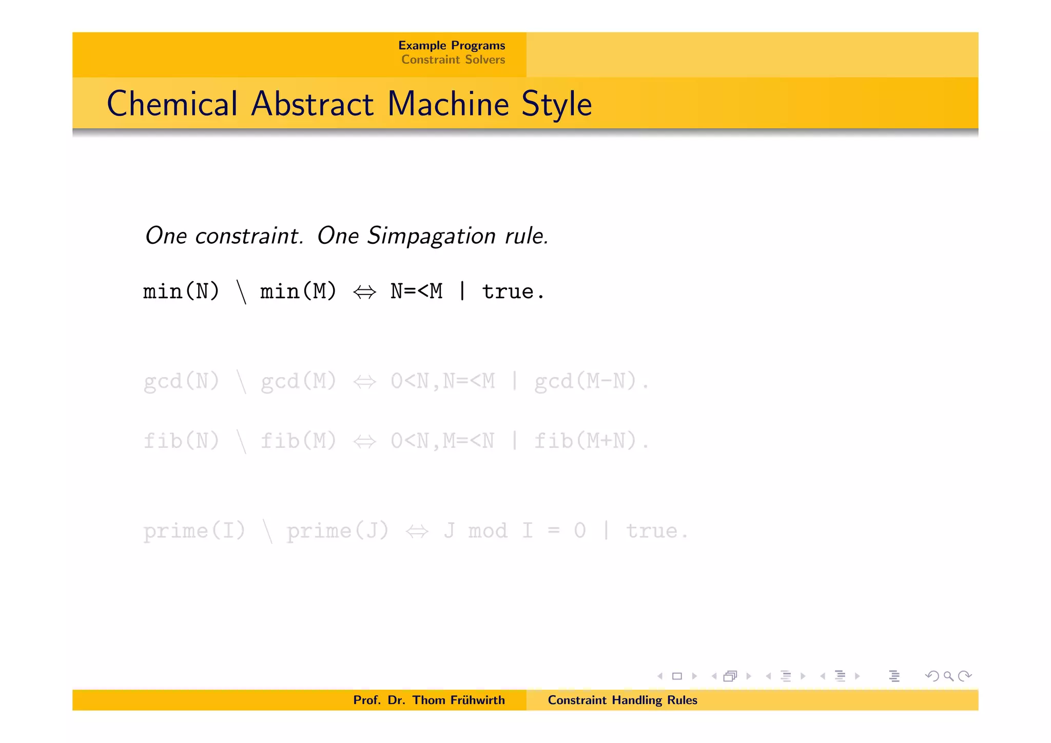Click the Prof. Dr. Thom Frühwirth footer
Image resolution: width=1051 pixels, height=743 pixels.
point(429,700)
